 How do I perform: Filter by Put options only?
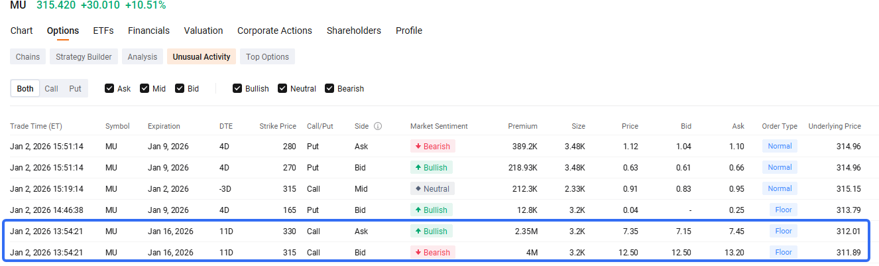75,88
